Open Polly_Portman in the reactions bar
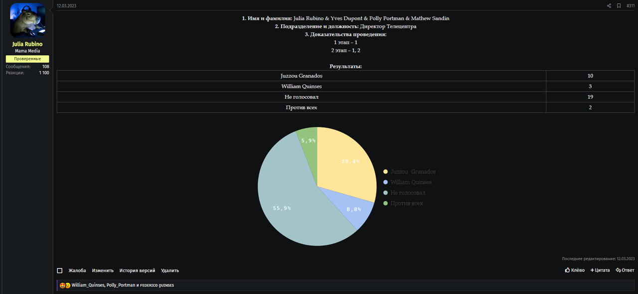The width and height of the screenshot is (638, 294). tap(121, 286)
